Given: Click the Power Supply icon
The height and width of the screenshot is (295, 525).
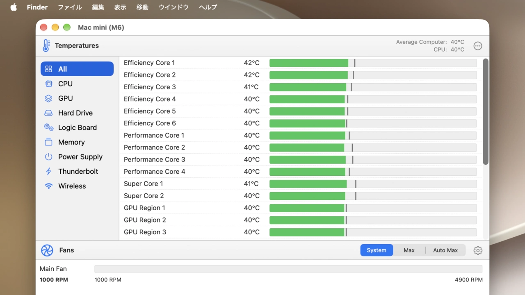Looking at the screenshot, I should point(49,157).
